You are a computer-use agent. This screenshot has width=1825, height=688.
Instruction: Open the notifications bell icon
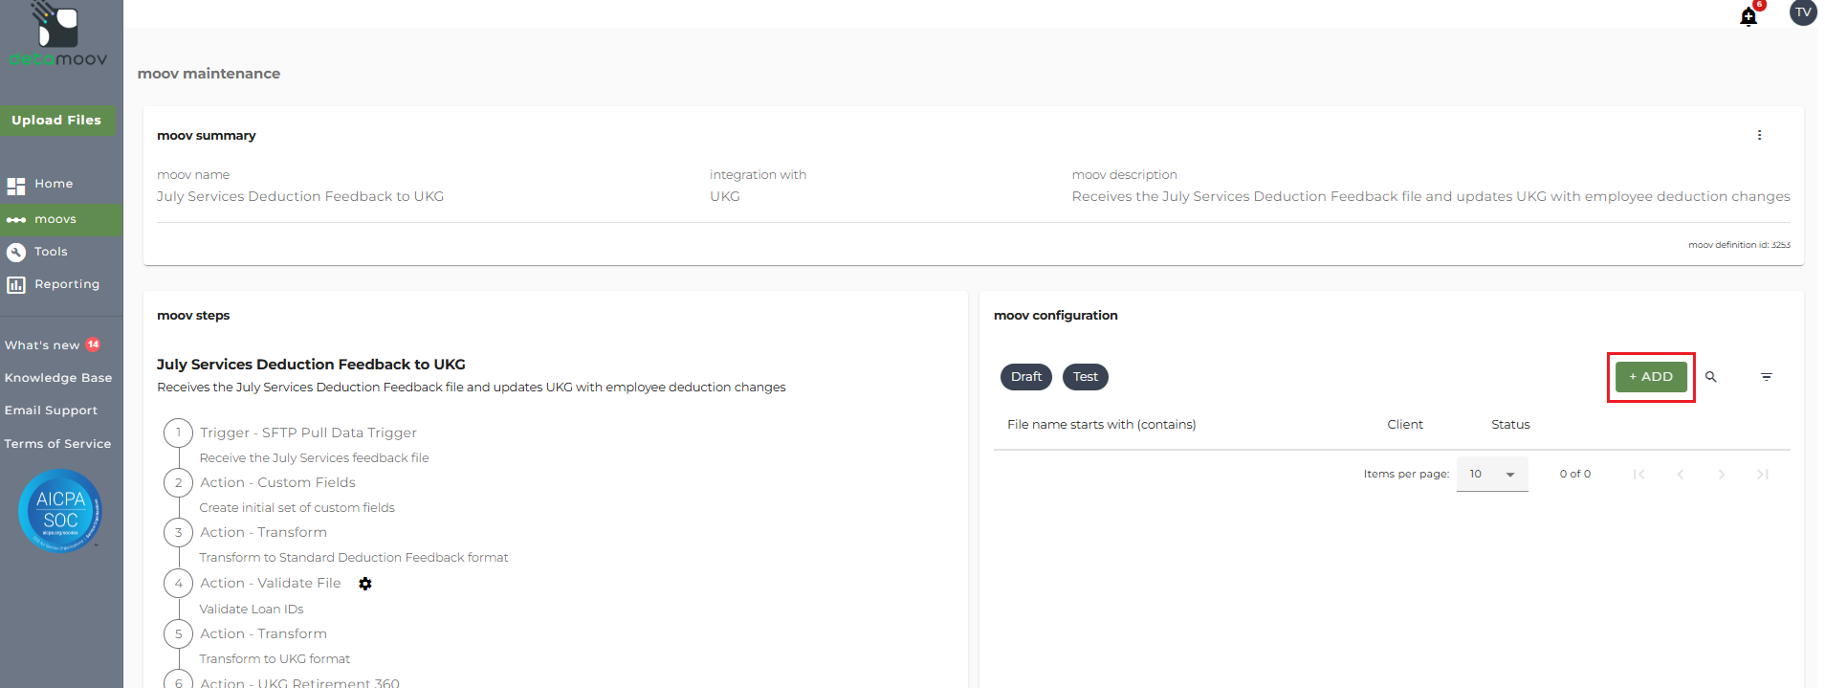click(x=1748, y=16)
